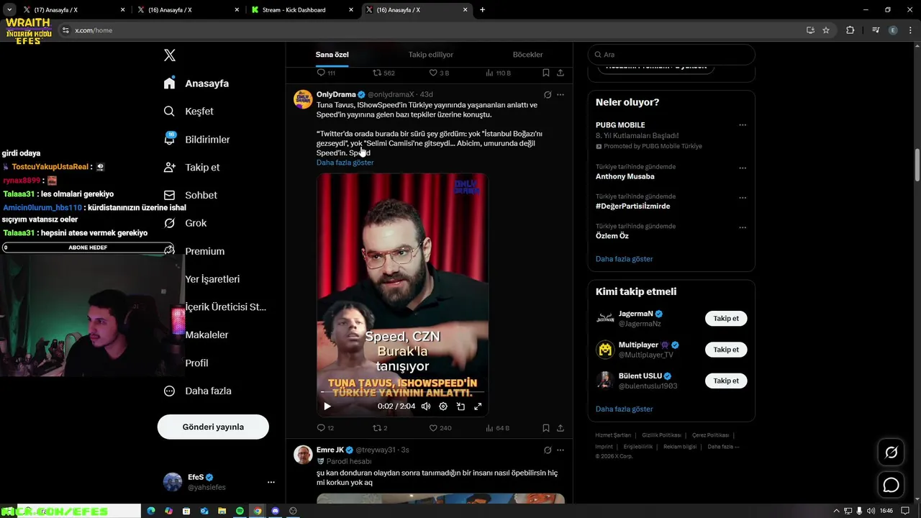The image size is (921, 518).
Task: Open floating Grok button at bottom right
Action: click(x=891, y=453)
